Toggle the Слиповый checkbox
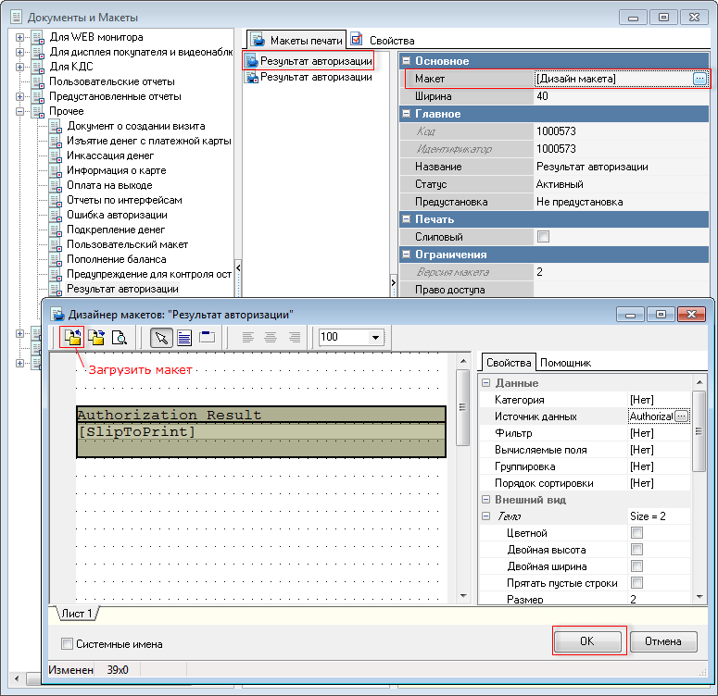 [x=544, y=237]
